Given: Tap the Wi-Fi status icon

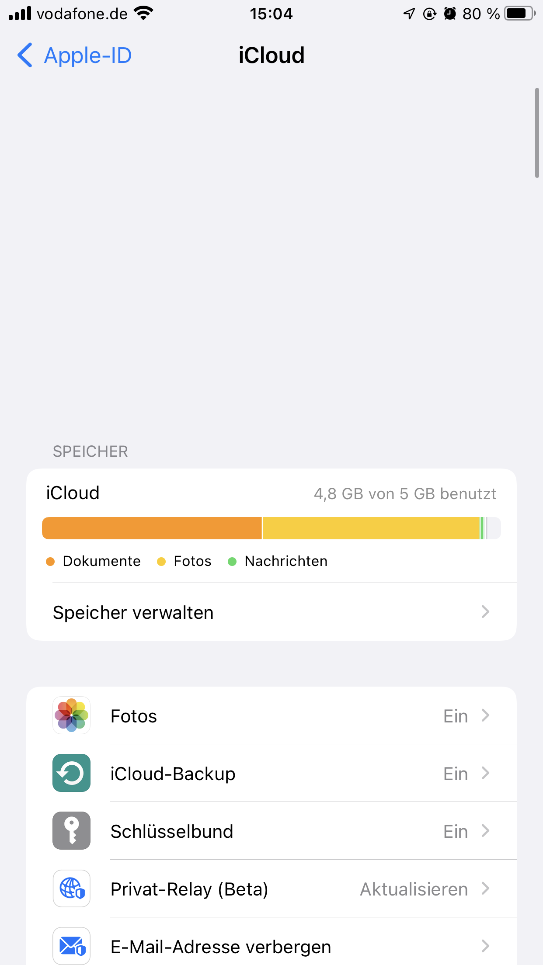Looking at the screenshot, I should (144, 14).
